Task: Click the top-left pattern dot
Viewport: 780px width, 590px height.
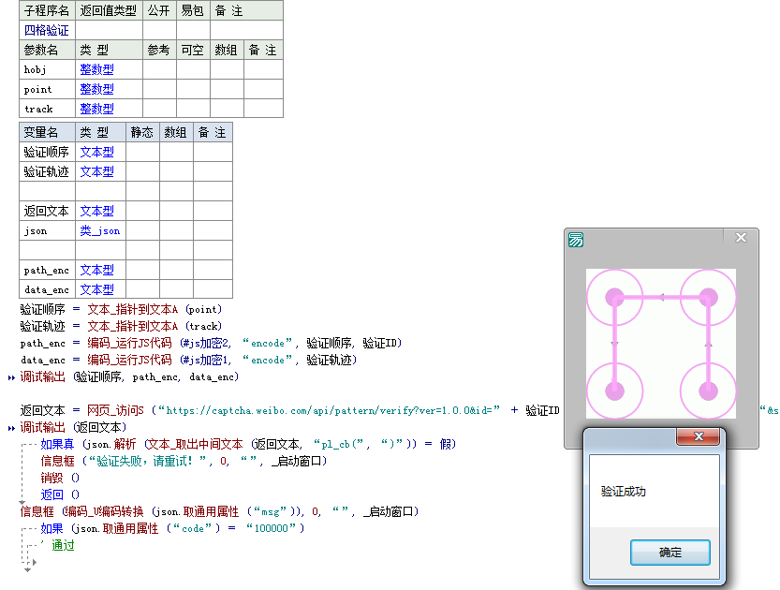Action: click(x=614, y=298)
